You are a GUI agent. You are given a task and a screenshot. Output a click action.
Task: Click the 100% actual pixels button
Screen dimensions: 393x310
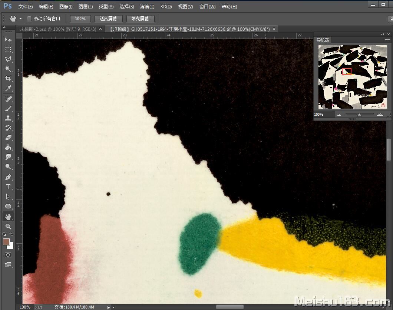point(80,19)
